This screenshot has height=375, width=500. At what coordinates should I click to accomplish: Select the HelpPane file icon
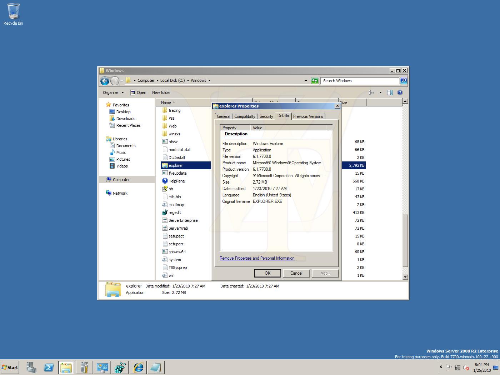pyautogui.click(x=165, y=181)
